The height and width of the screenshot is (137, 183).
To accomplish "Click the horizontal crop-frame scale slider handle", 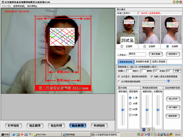I will pyautogui.click(x=168, y=81).
